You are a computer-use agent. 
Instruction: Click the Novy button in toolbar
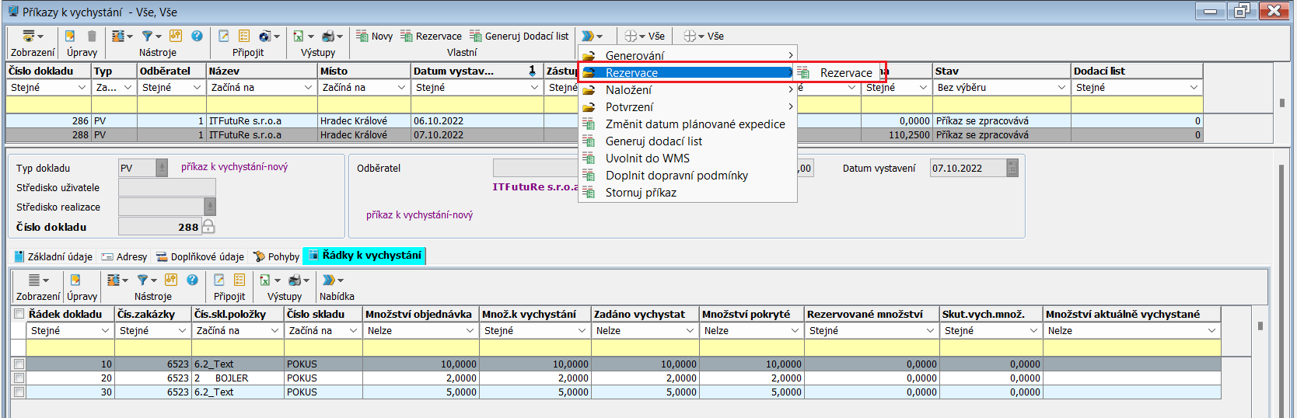coord(374,36)
